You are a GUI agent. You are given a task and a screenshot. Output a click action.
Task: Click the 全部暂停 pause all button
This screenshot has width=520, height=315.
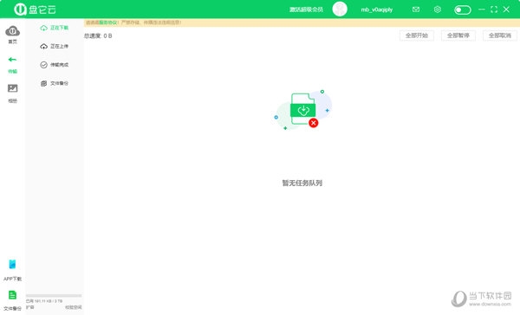click(x=458, y=35)
